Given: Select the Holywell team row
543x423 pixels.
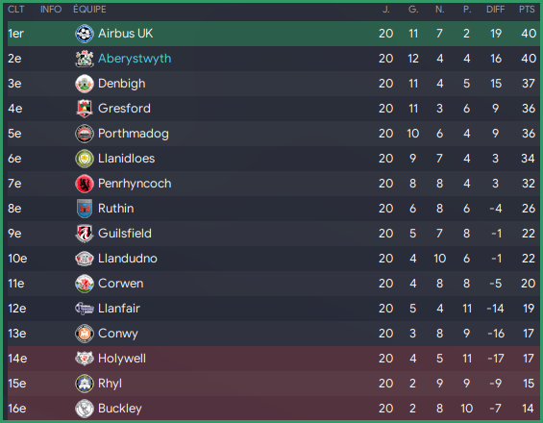Looking at the screenshot, I should 273,359.
